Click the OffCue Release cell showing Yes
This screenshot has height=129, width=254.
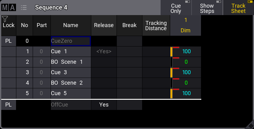click(x=104, y=105)
